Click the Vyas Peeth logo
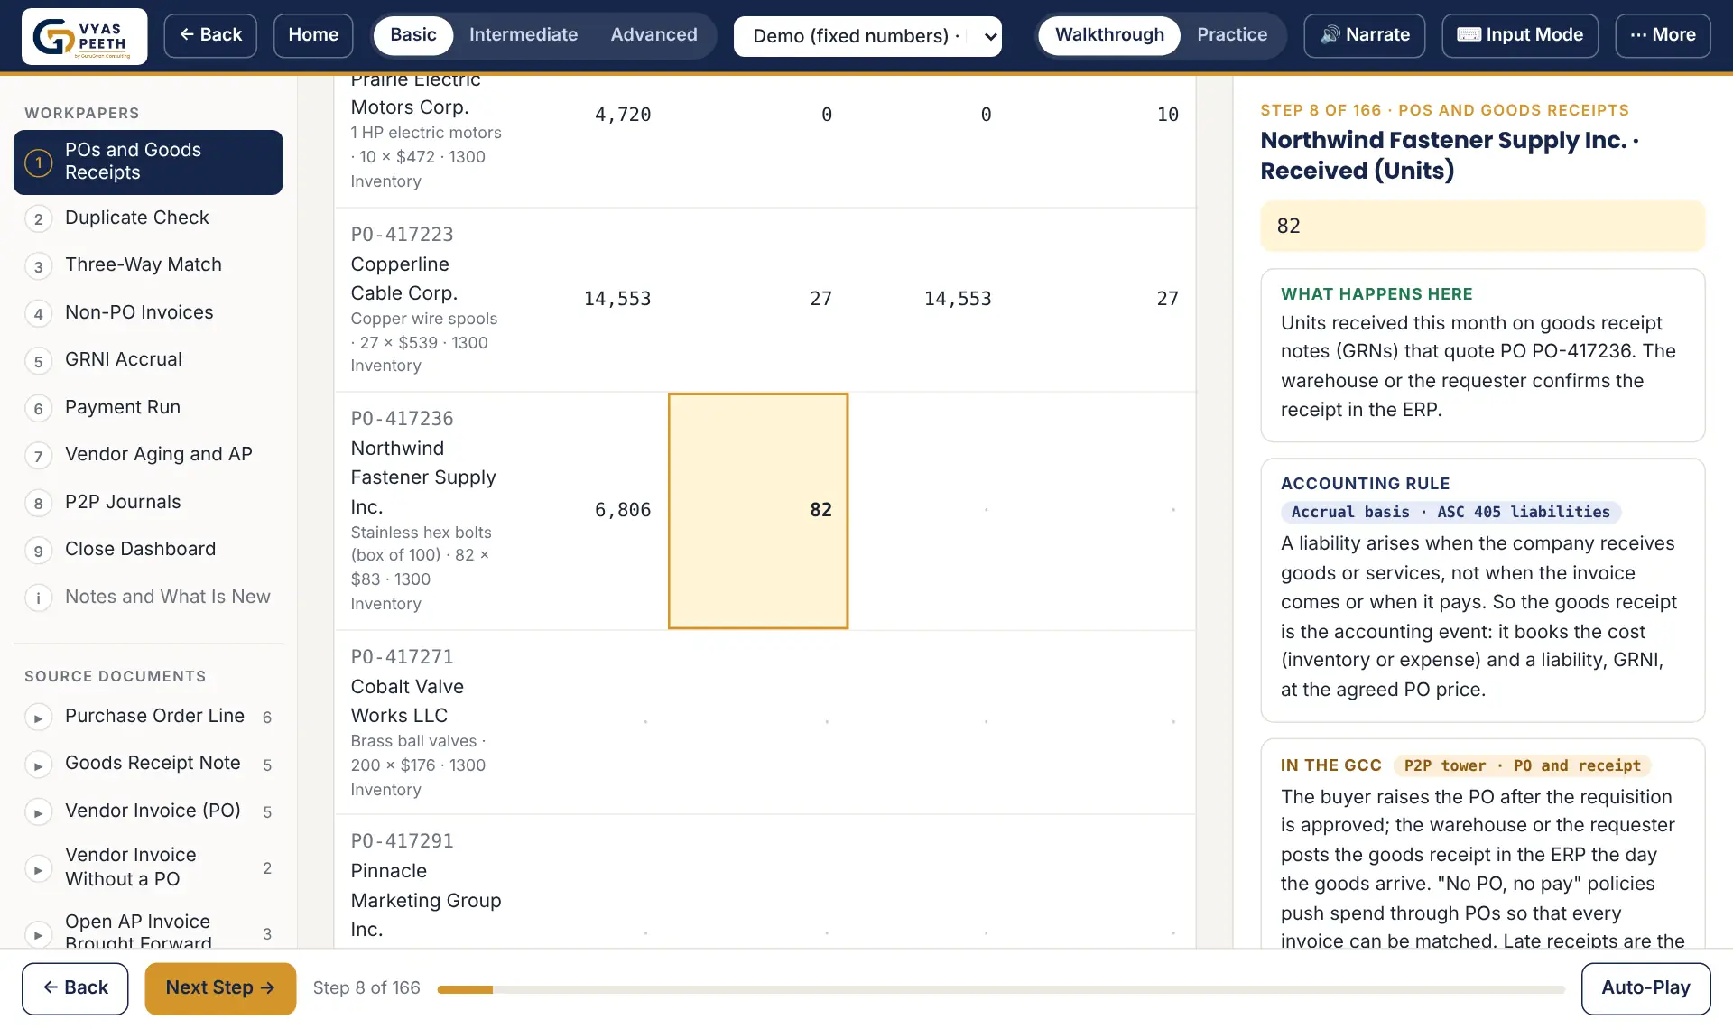1733x1029 pixels. pos(84,36)
